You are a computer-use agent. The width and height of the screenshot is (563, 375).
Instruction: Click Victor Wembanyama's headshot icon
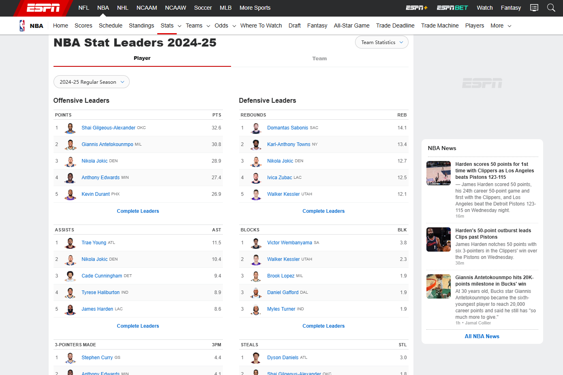256,243
